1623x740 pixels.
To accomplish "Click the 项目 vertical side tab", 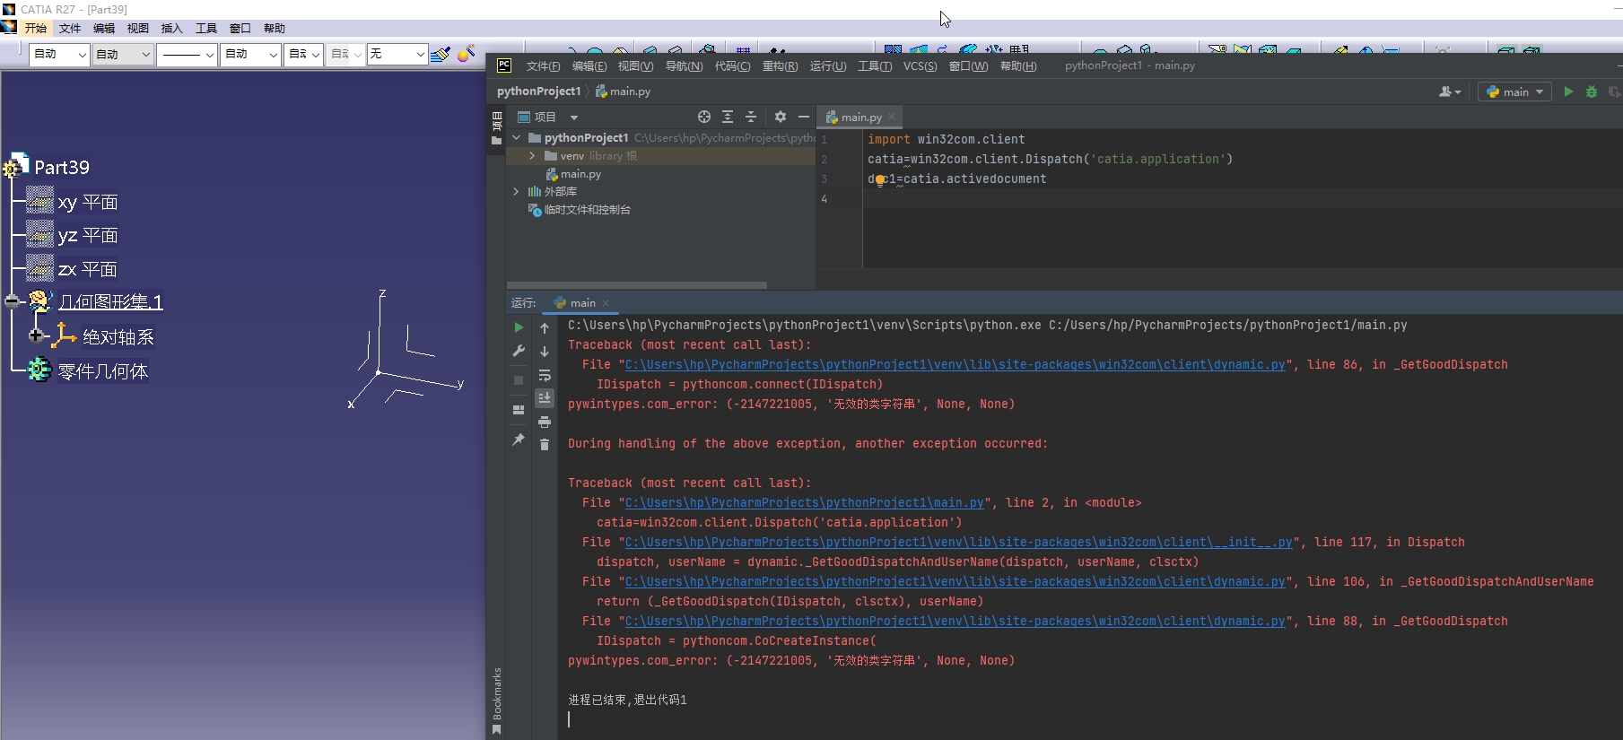I will (497, 127).
